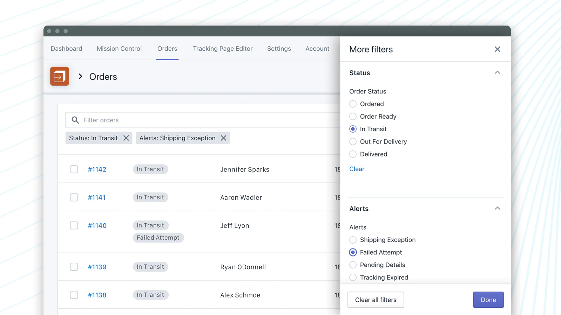
Task: Select Shipping Exception alert option
Action: click(353, 240)
